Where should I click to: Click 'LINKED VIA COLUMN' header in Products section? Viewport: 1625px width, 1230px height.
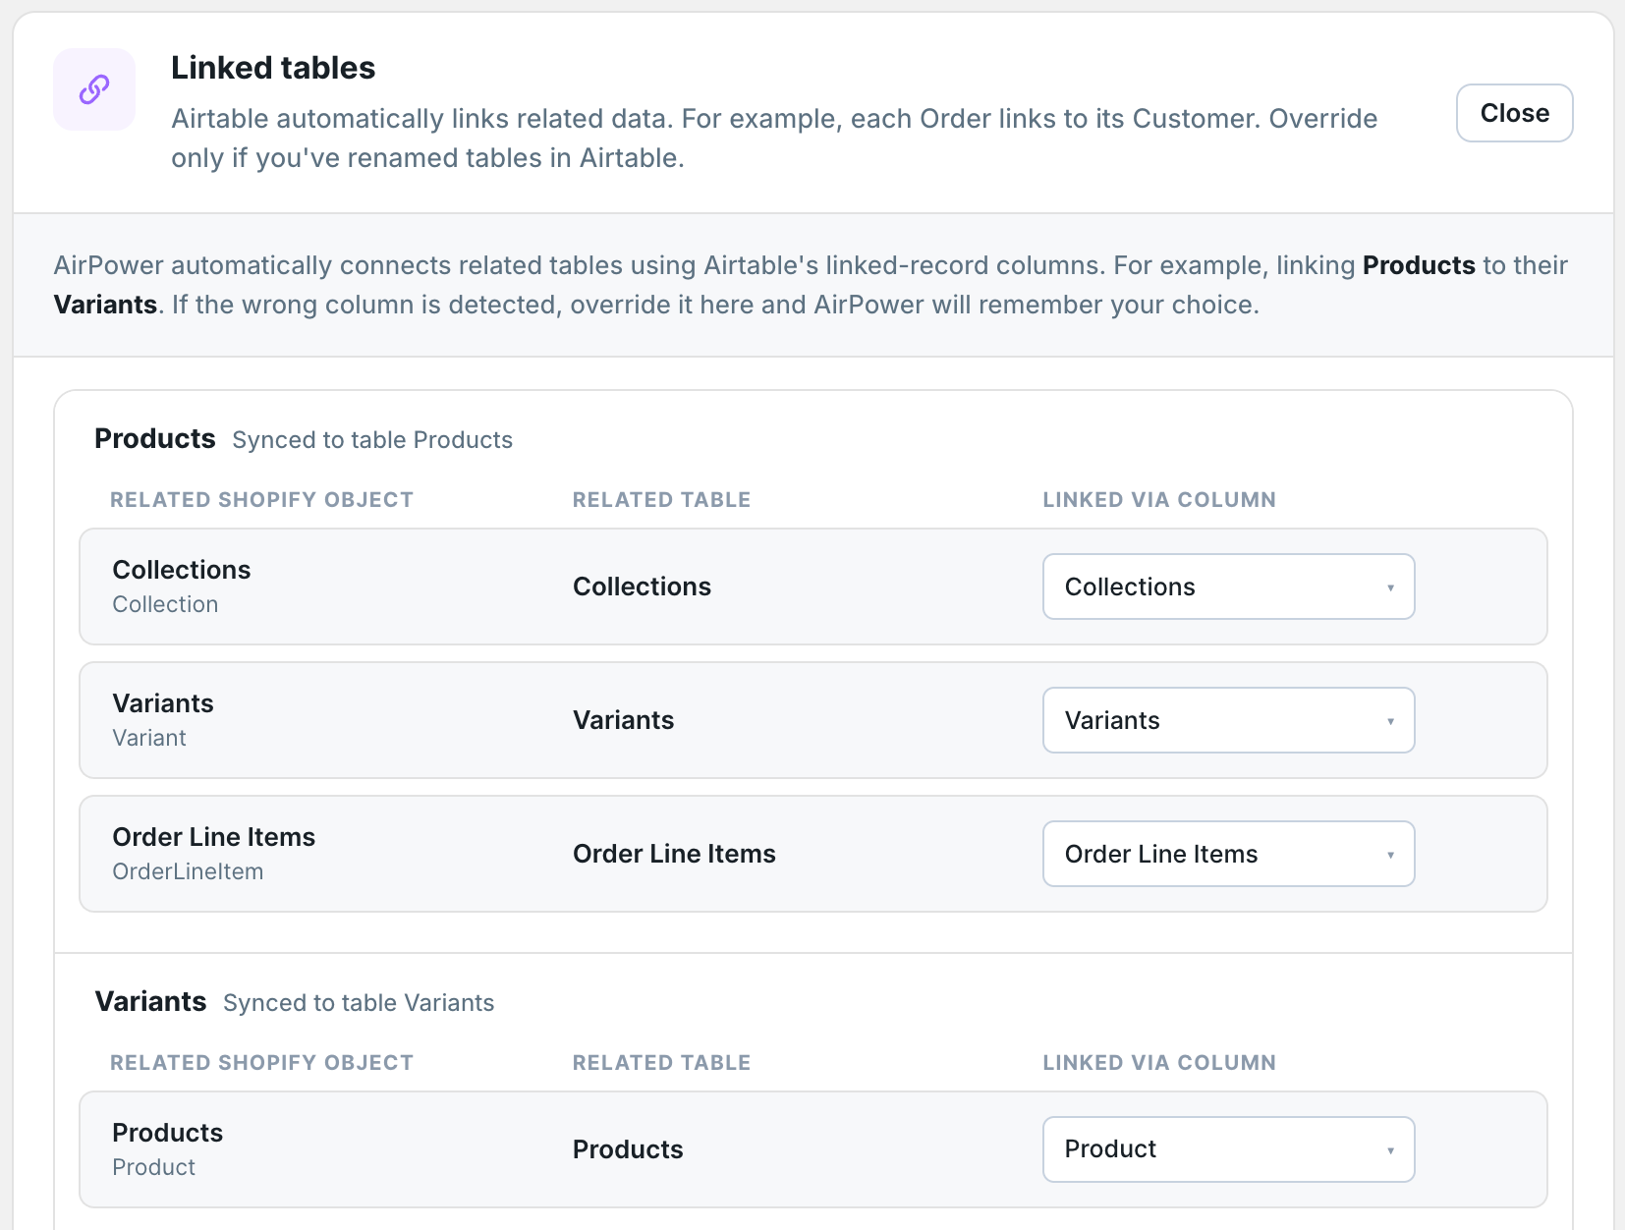coord(1159,500)
